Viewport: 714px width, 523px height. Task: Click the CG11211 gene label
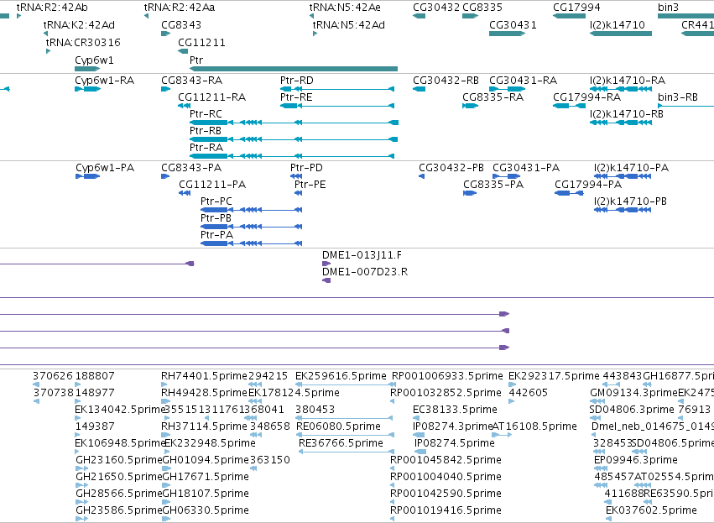201,43
